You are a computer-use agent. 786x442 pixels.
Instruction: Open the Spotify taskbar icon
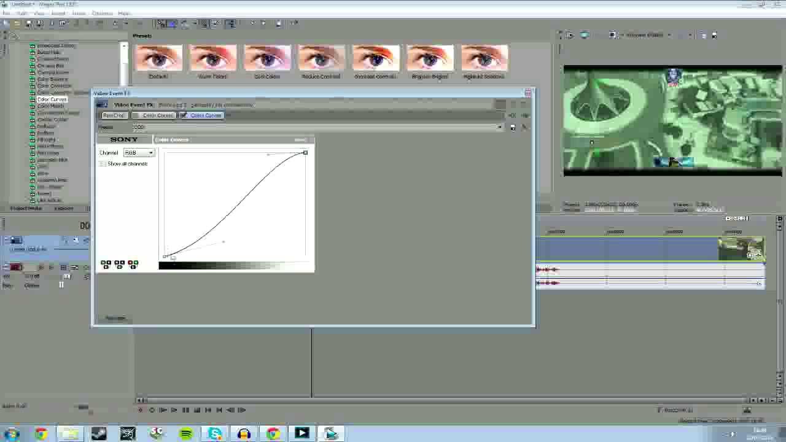coord(186,434)
